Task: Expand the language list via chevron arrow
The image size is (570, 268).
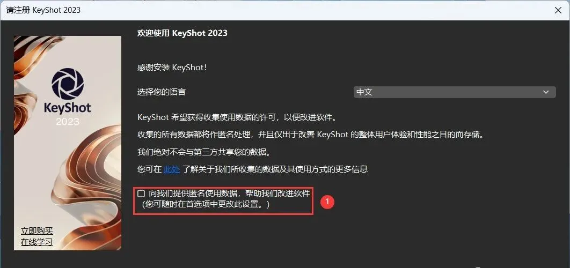Action: (546, 92)
